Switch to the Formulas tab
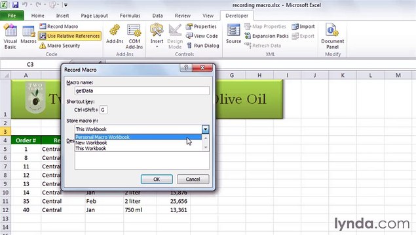 click(130, 16)
